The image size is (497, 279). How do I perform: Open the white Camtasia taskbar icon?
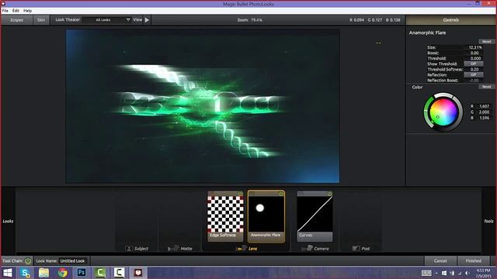119,273
